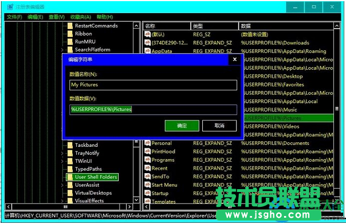Image resolution: width=346 pixels, height=224 pixels.
Task: Click the %USERPROFILE%\Favorites data cell
Action: pyautogui.click(x=274, y=85)
